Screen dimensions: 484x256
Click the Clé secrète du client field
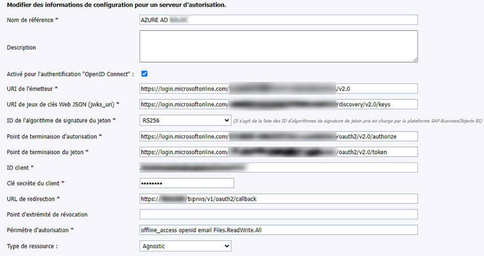[187, 183]
